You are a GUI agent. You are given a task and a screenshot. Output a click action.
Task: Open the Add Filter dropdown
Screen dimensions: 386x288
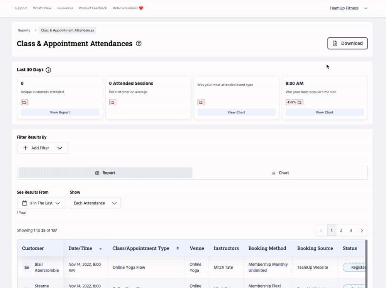point(42,148)
